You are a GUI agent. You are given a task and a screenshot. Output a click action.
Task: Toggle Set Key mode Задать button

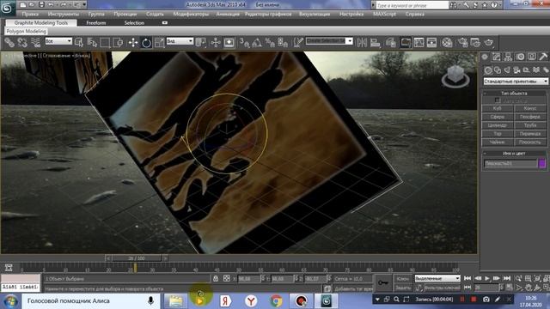[403, 288]
